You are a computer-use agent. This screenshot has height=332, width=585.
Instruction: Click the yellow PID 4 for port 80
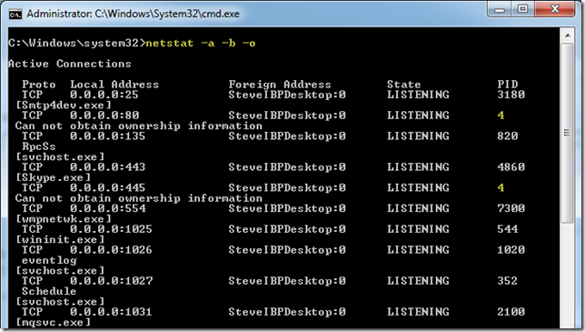click(x=501, y=116)
